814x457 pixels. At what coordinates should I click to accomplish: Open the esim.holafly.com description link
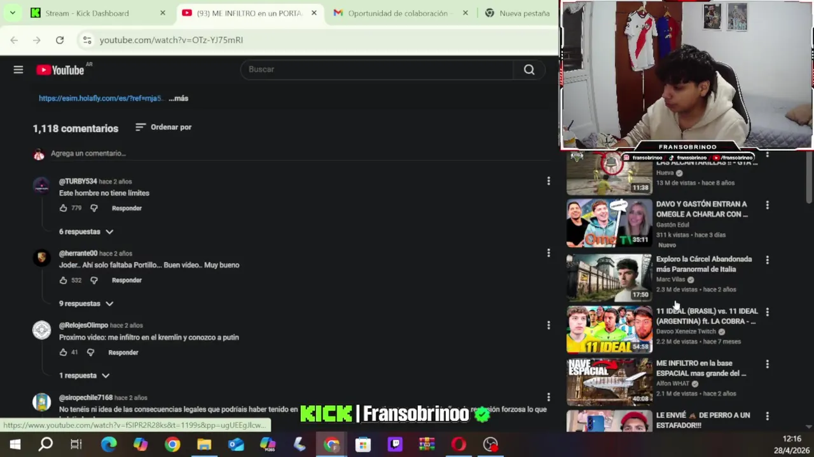[x=100, y=98]
